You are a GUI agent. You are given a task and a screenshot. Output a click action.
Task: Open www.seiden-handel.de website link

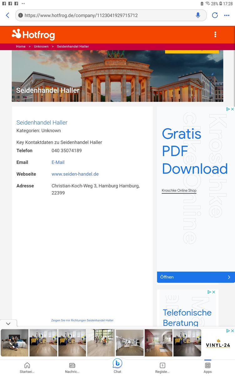pos(75,174)
